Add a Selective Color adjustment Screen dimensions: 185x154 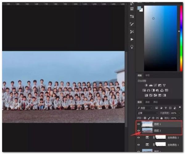(160, 95)
